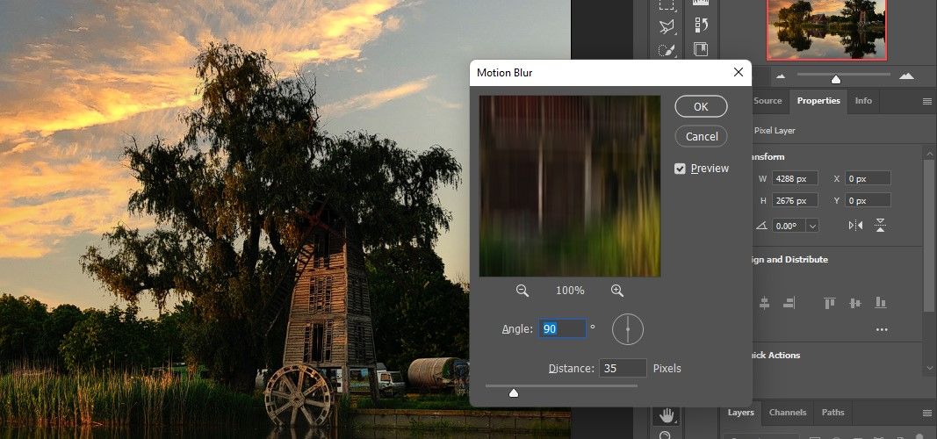
Task: Click the Navigator zoom slider handle
Action: (x=835, y=79)
